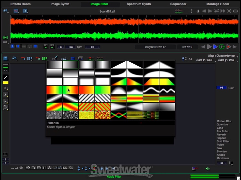Click the tempo field showing 20
Viewport: 241px width, 180px height.
coord(92,47)
